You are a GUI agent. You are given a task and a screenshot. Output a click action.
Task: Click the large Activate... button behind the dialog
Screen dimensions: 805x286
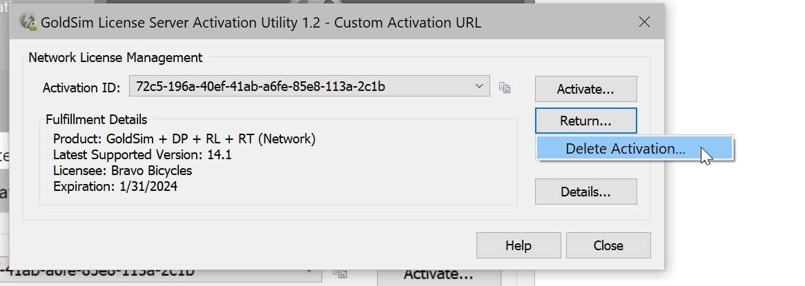coord(438,274)
